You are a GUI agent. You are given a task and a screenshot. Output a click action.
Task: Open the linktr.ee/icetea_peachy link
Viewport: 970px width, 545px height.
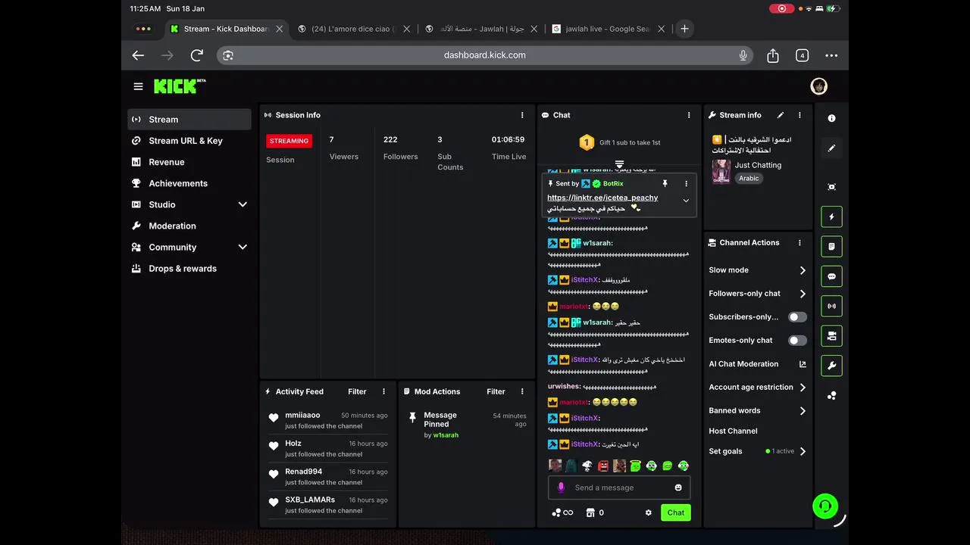[x=602, y=198]
